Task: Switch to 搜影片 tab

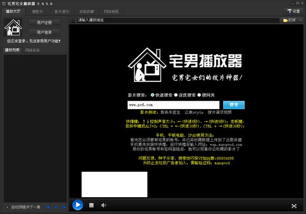Action: click(x=38, y=12)
